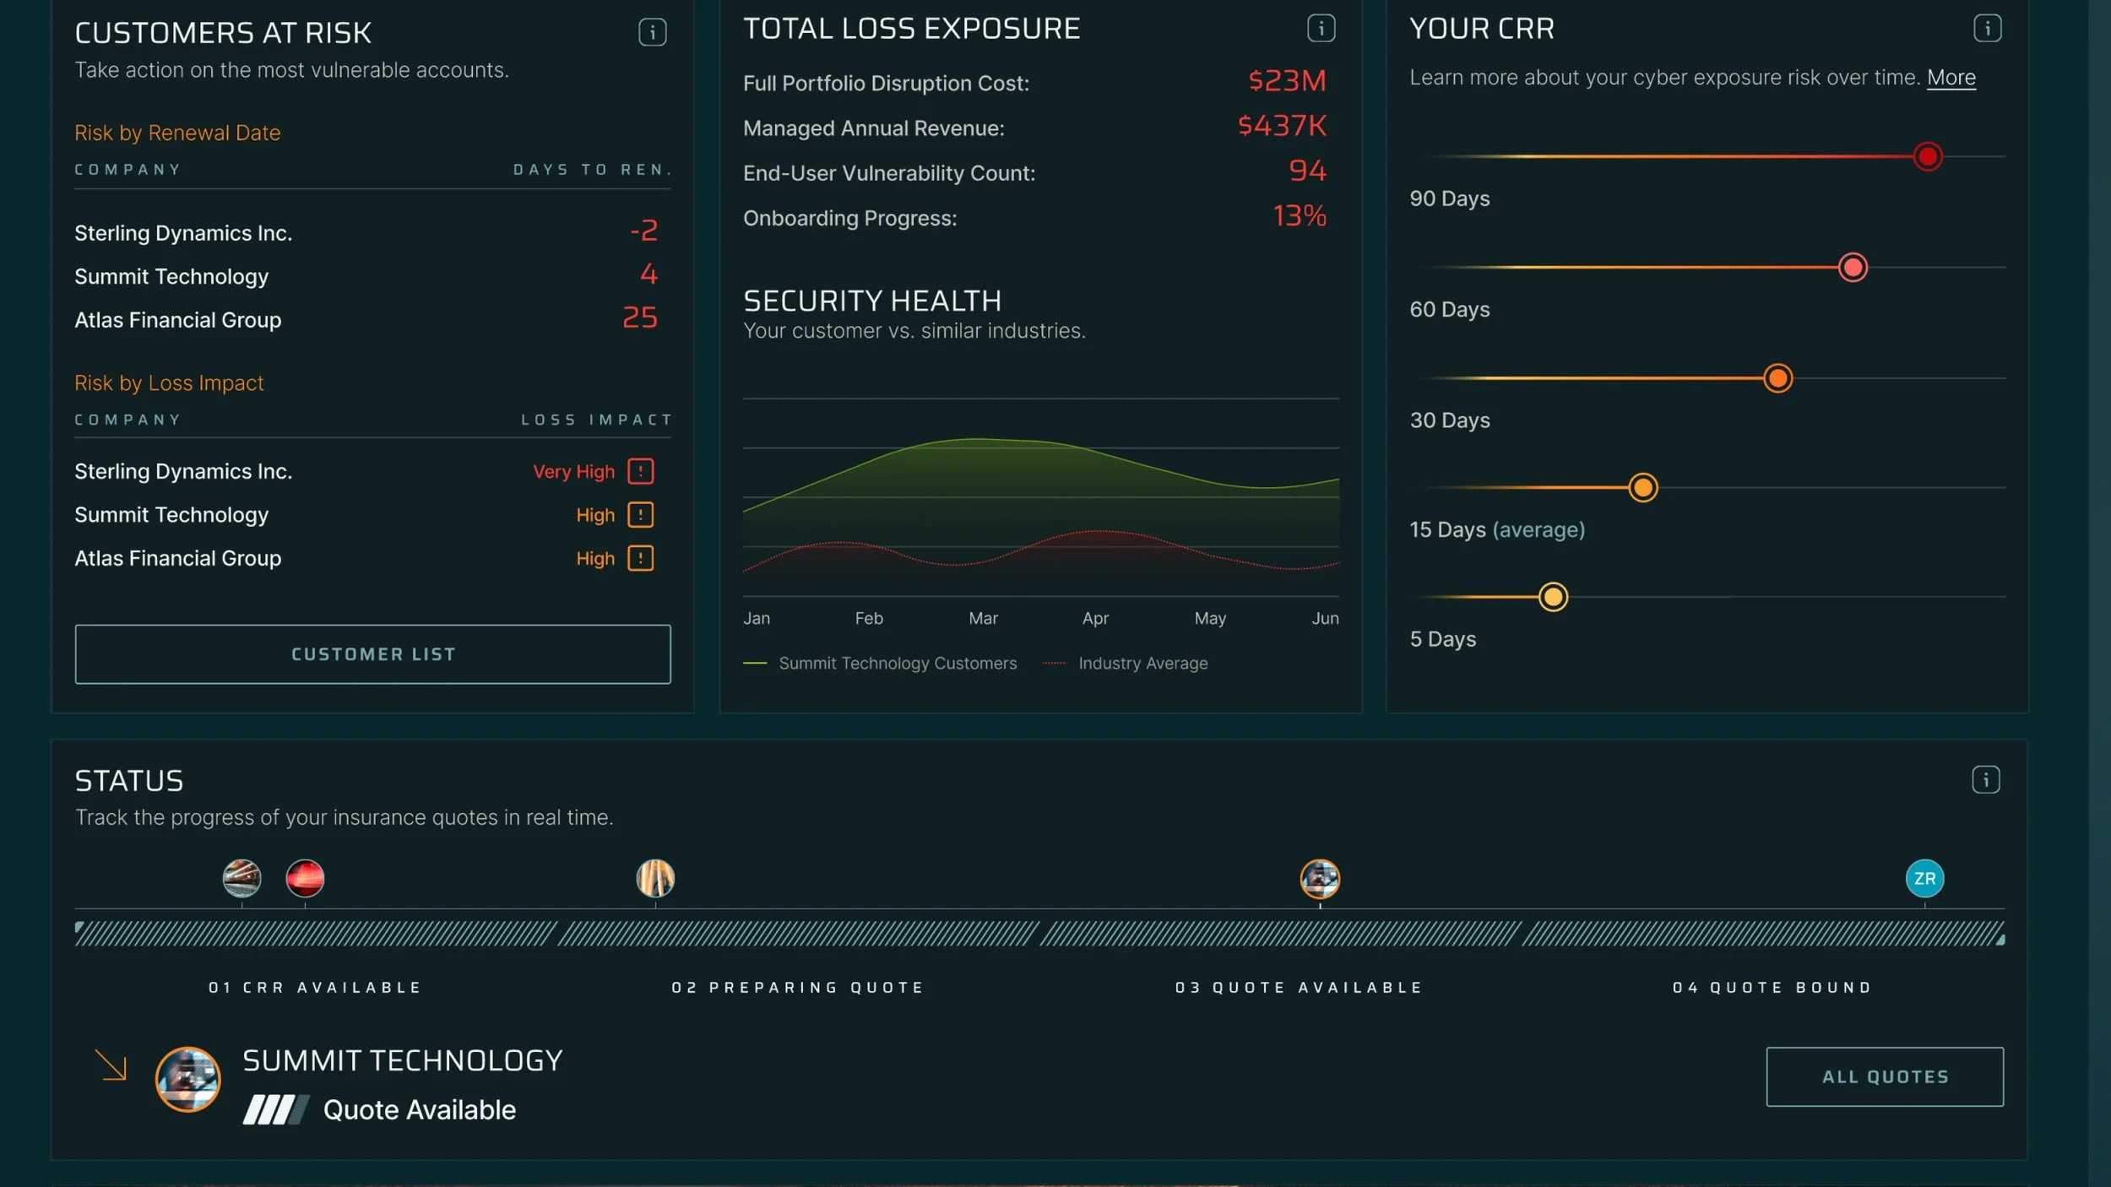
Task: Open Sterling Dynamics Inc. in Renewal Date list
Action: (x=183, y=233)
